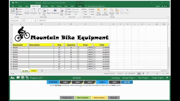
Task: Open the Print Area menu
Action: (44, 12)
